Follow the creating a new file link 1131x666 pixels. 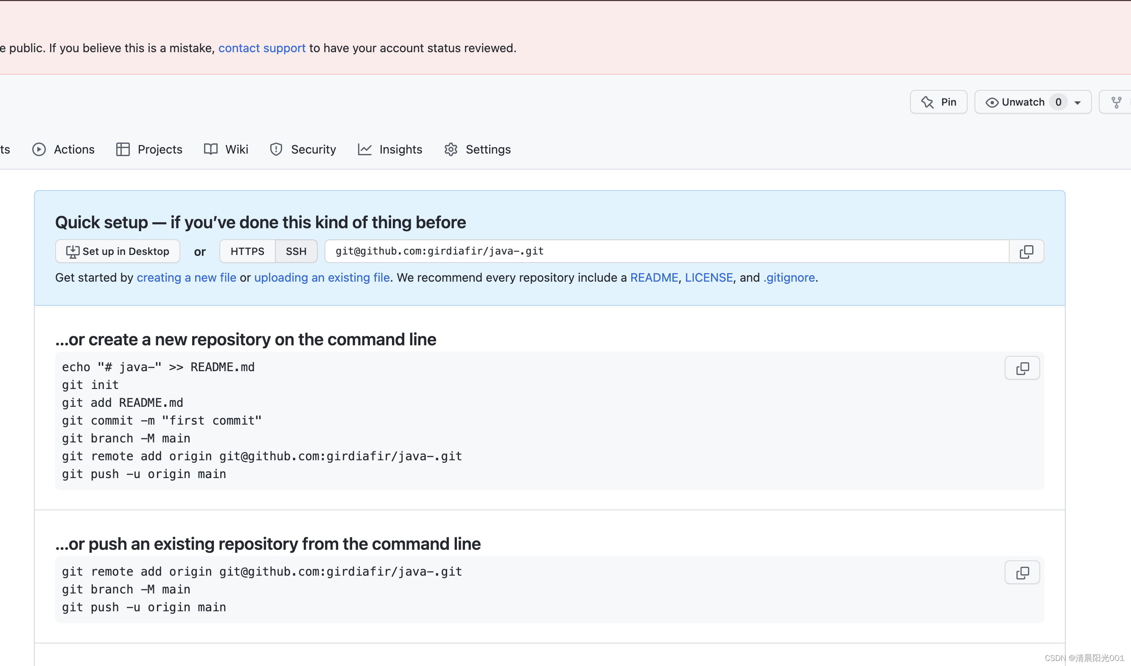coord(186,278)
